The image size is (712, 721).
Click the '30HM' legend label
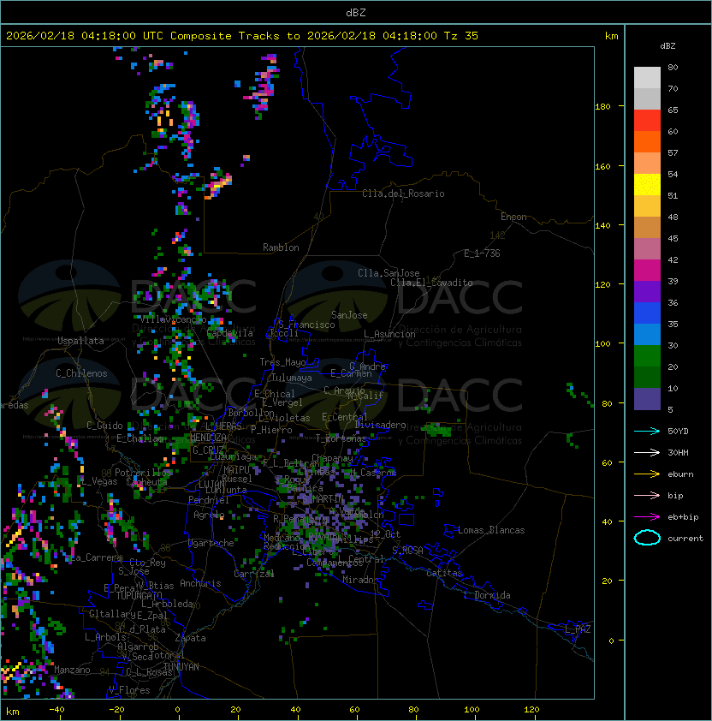pos(678,453)
